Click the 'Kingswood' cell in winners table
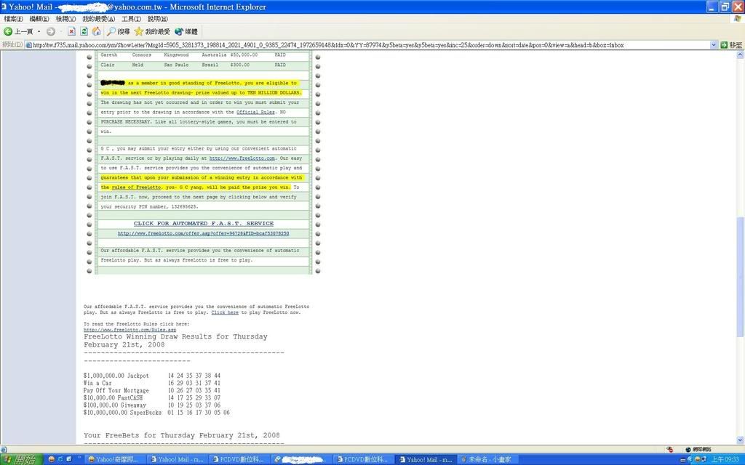745x465 pixels. point(176,55)
